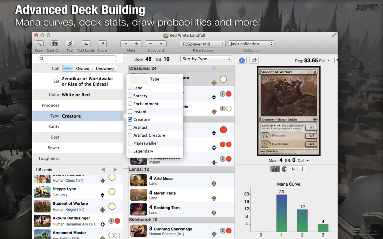Viewport: 383px width, 239px height.
Task: Open the Jay's collection dropdown
Action: pos(251,44)
